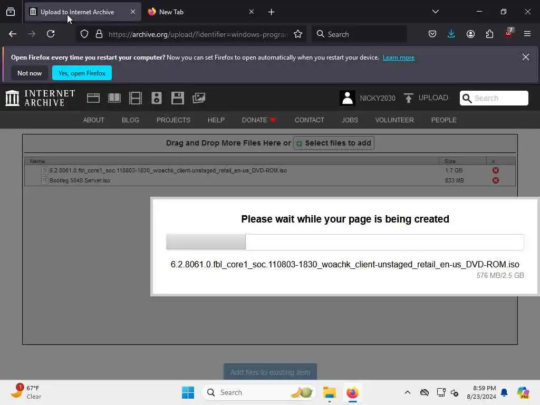The width and height of the screenshot is (540, 405).
Task: Reload the current page
Action: tap(51, 34)
